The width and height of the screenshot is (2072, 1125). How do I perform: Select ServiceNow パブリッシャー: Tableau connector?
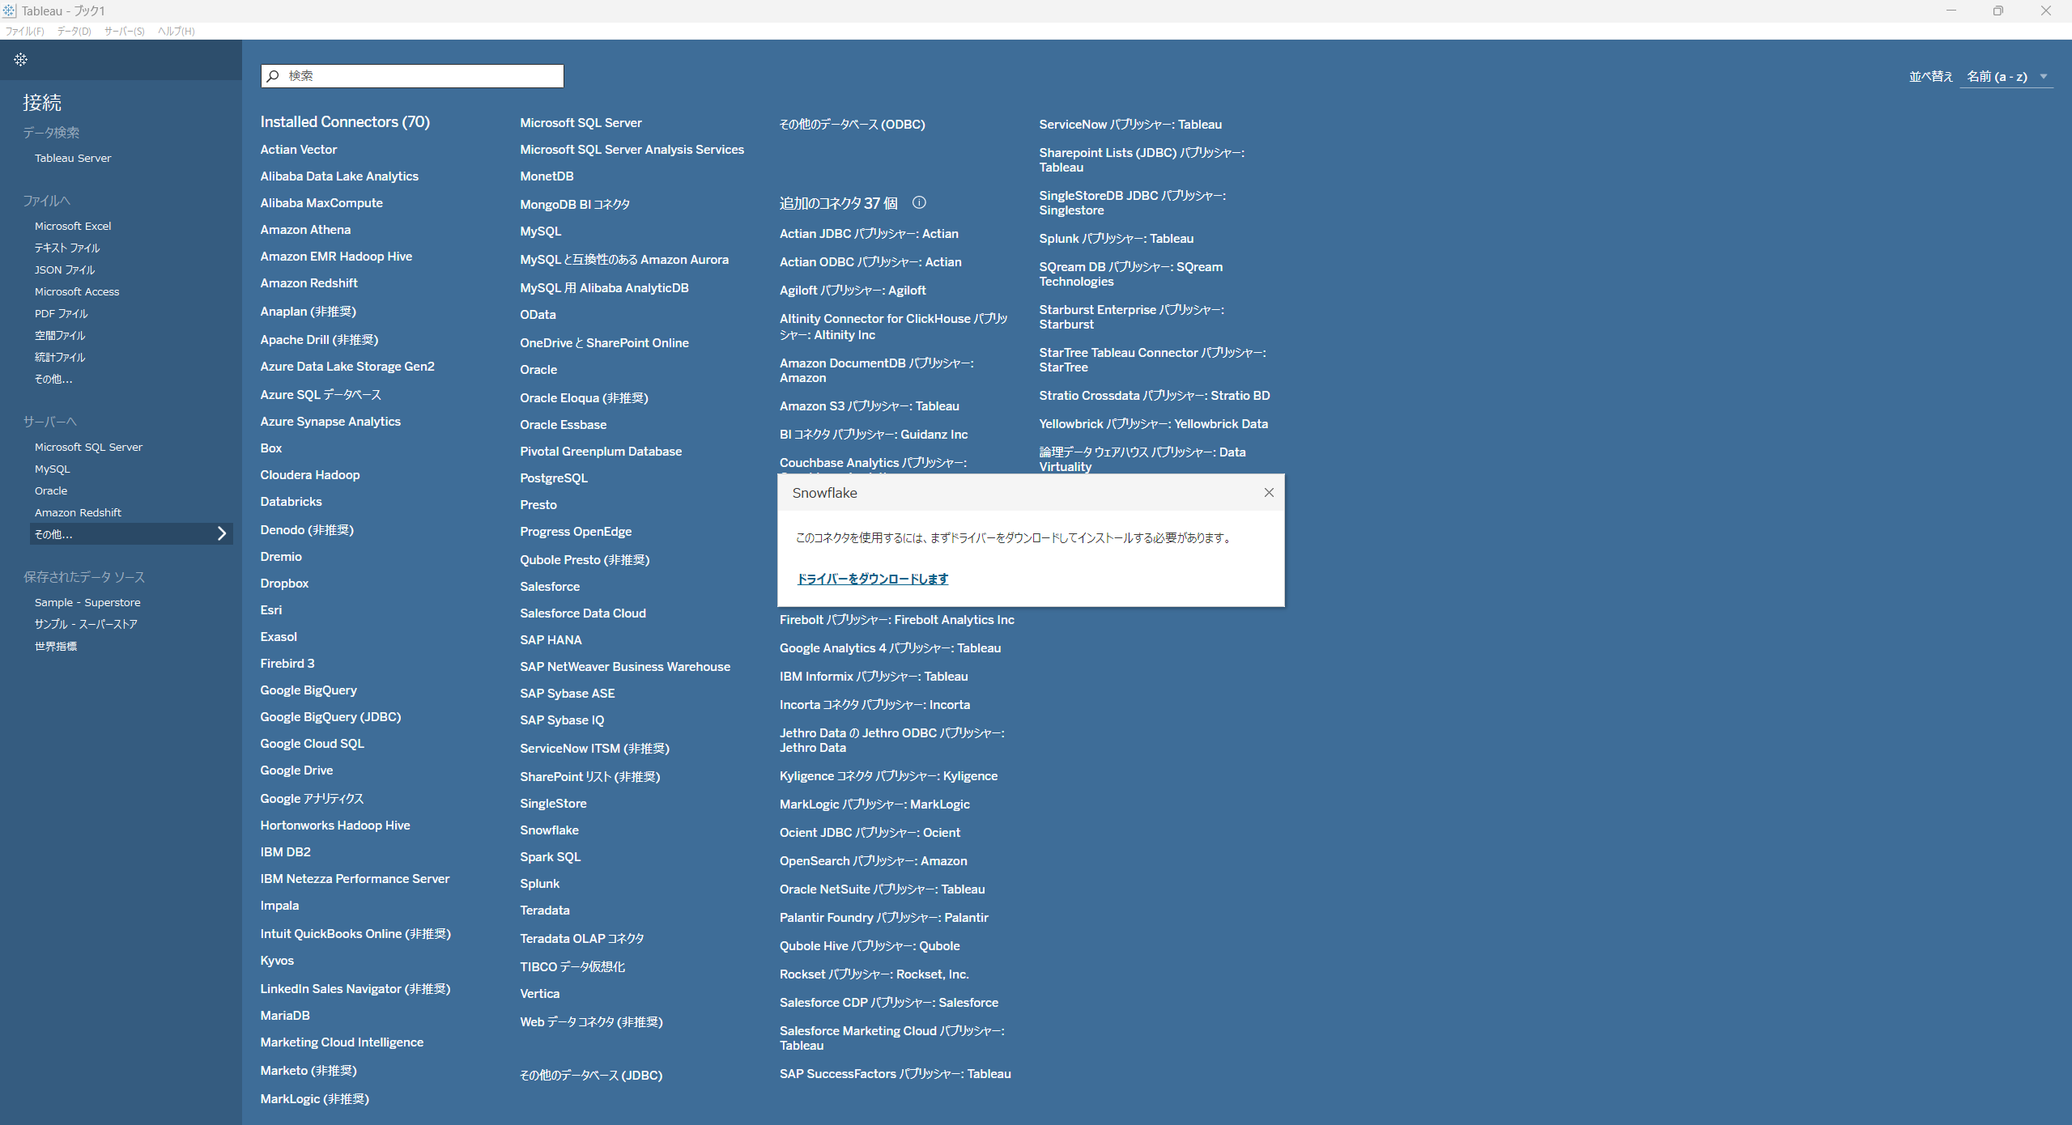1130,125
